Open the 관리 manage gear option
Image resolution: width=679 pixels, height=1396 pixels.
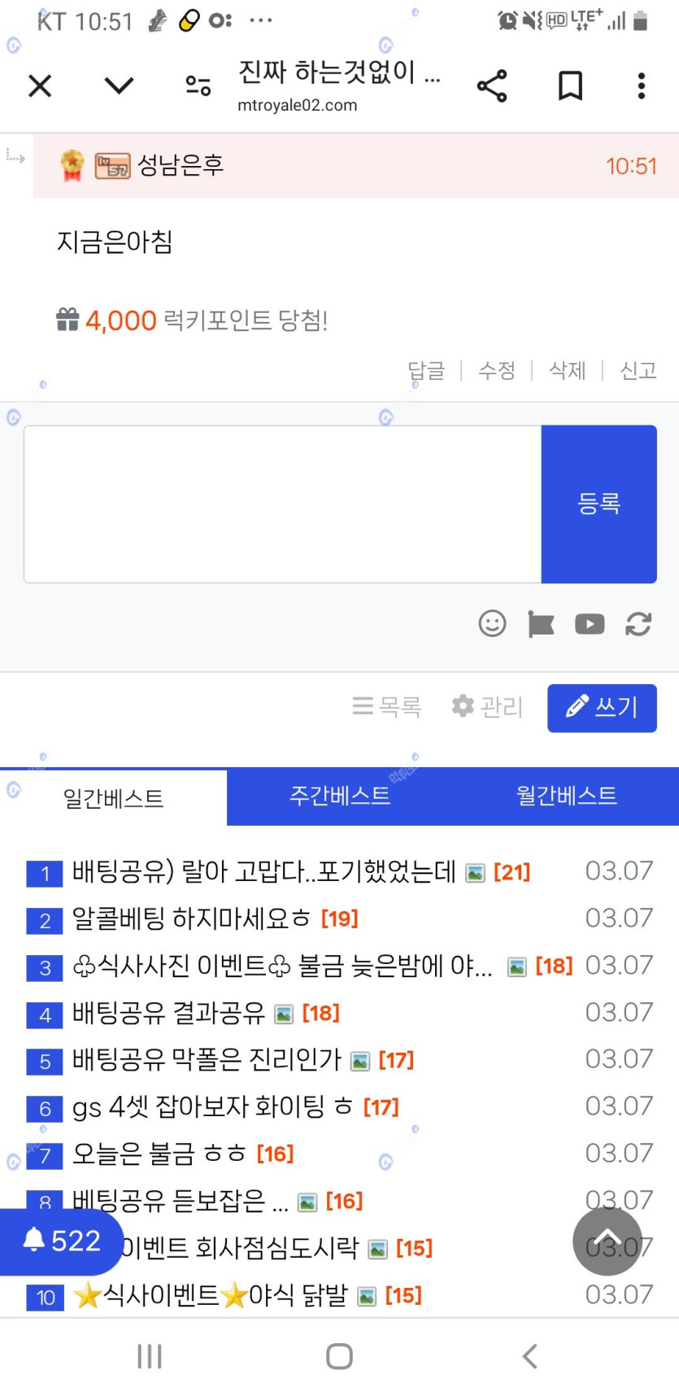click(x=488, y=707)
